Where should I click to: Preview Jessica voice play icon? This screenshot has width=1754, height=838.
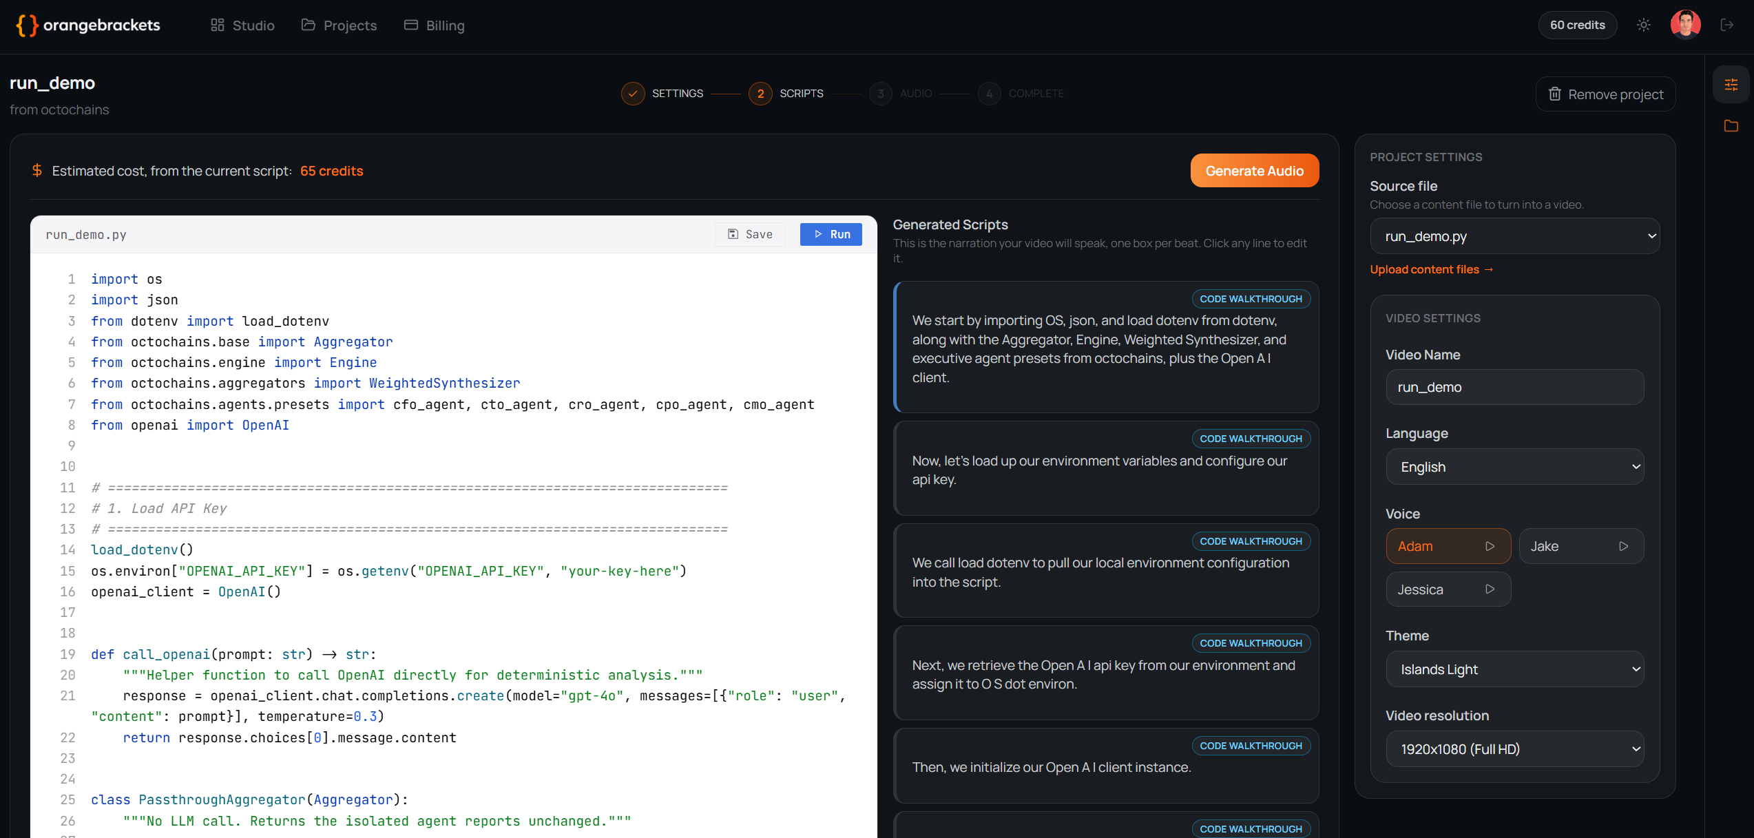(1490, 589)
